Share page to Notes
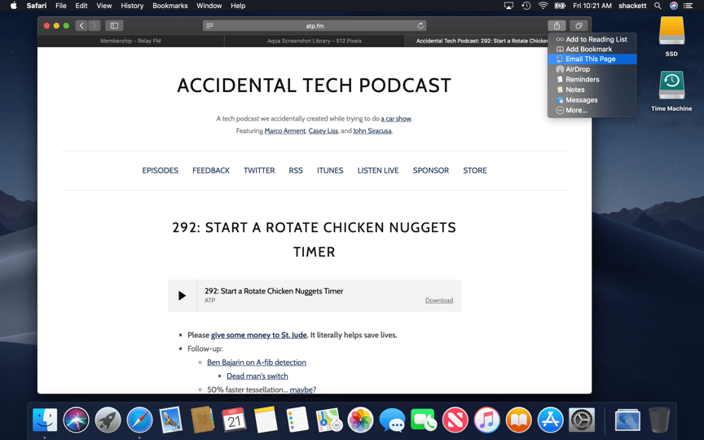This screenshot has width=704, height=440. tap(592, 90)
